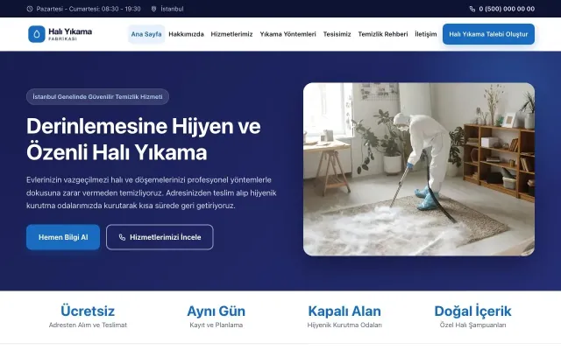
Task: Click the Hijyenik Kurutma Odaları text
Action: coord(344,325)
